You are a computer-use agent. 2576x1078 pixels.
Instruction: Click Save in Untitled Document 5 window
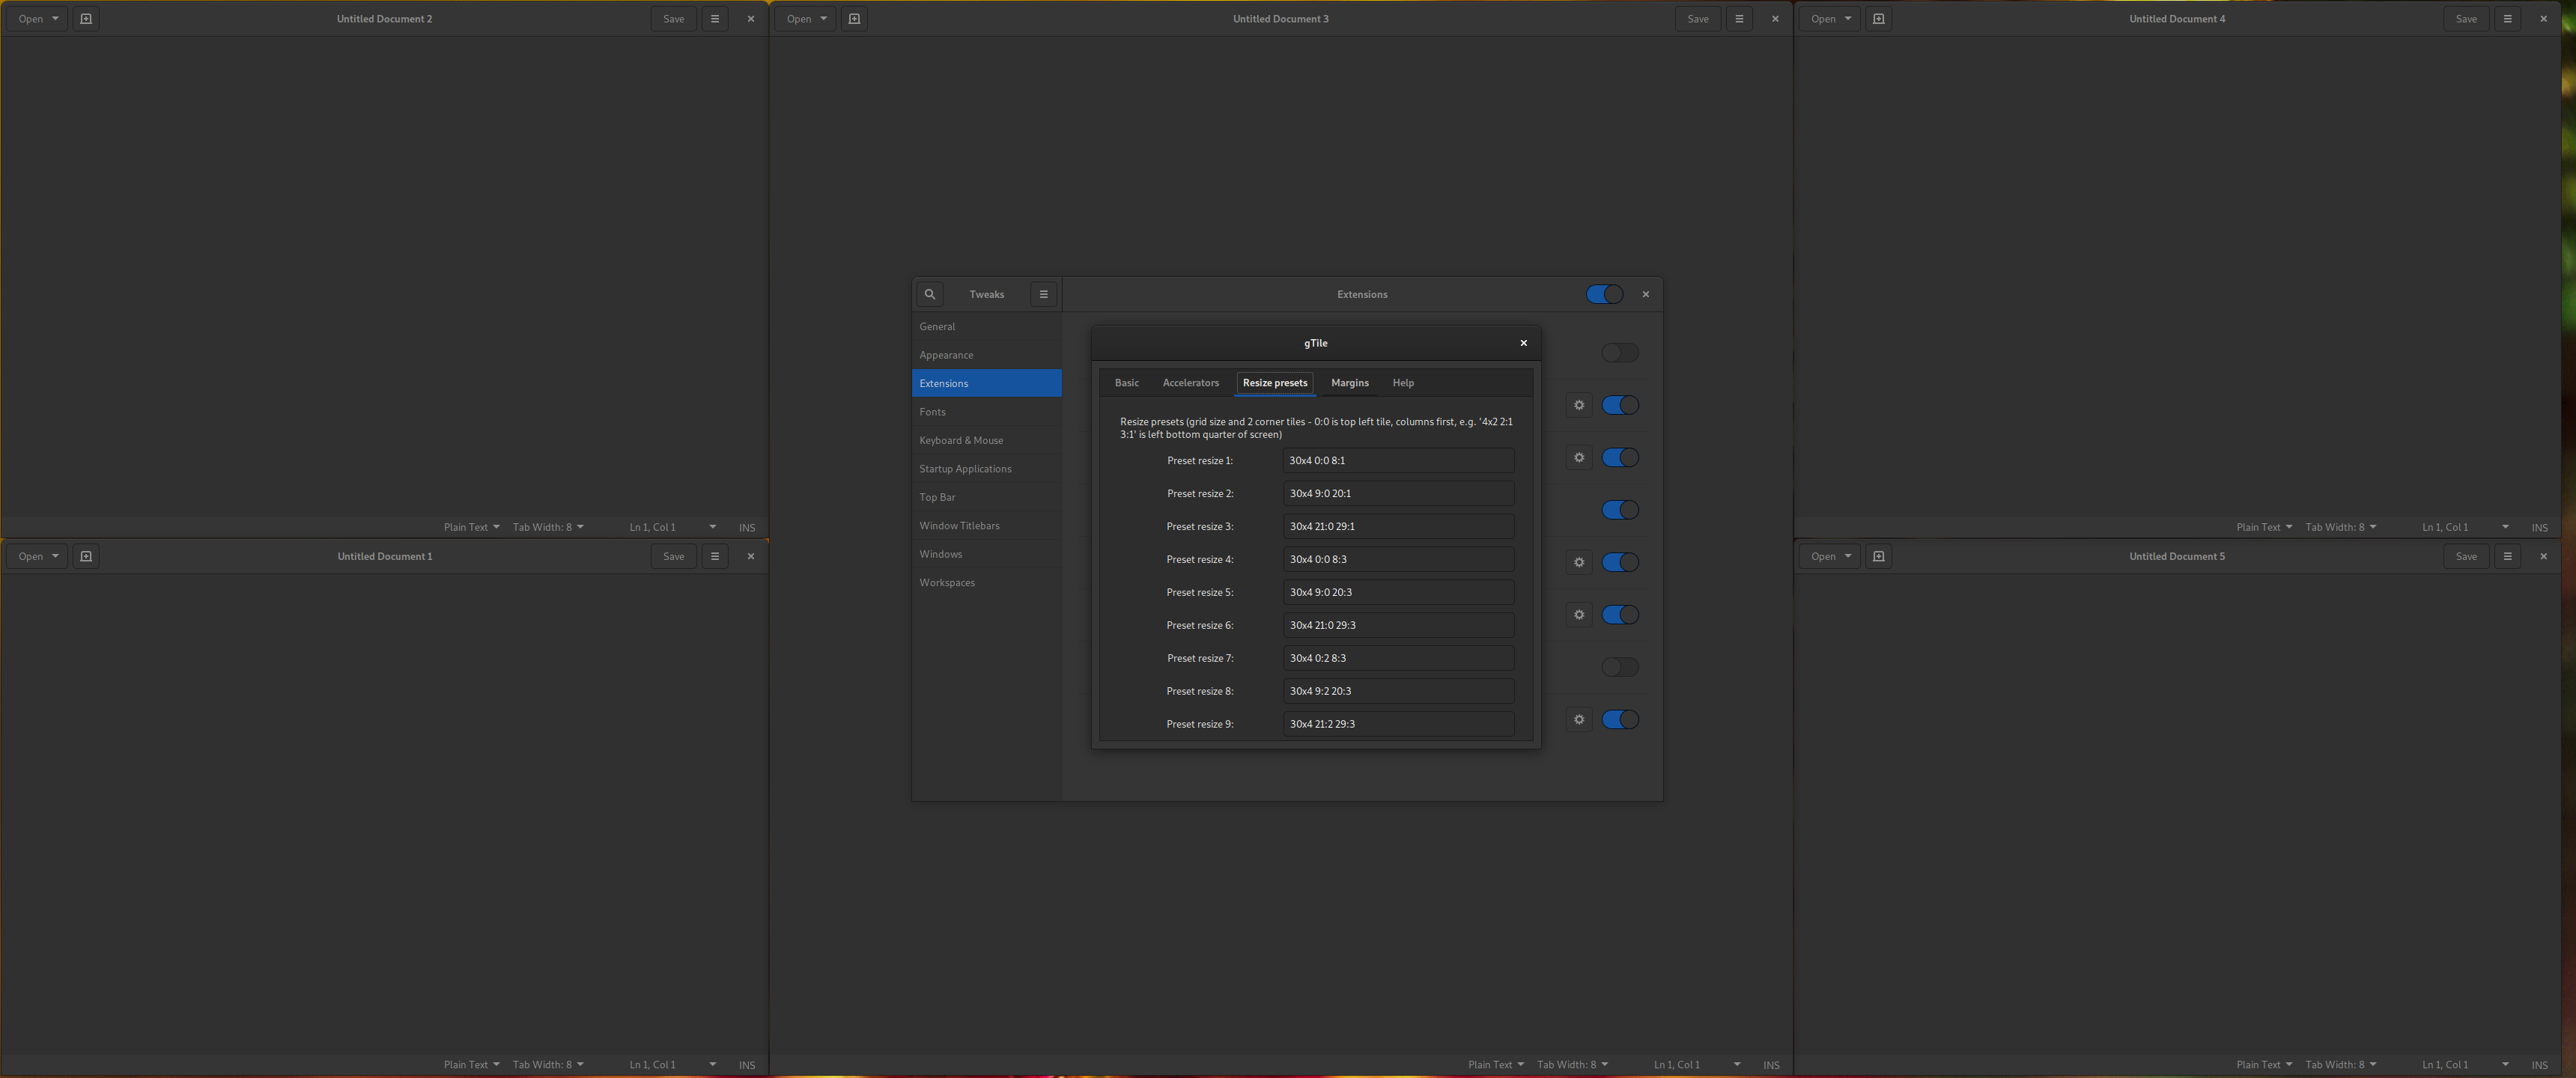[x=2466, y=556]
